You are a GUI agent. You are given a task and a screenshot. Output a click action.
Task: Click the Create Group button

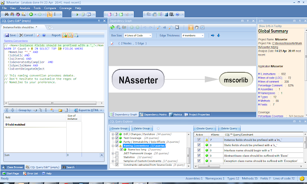pos(119,128)
